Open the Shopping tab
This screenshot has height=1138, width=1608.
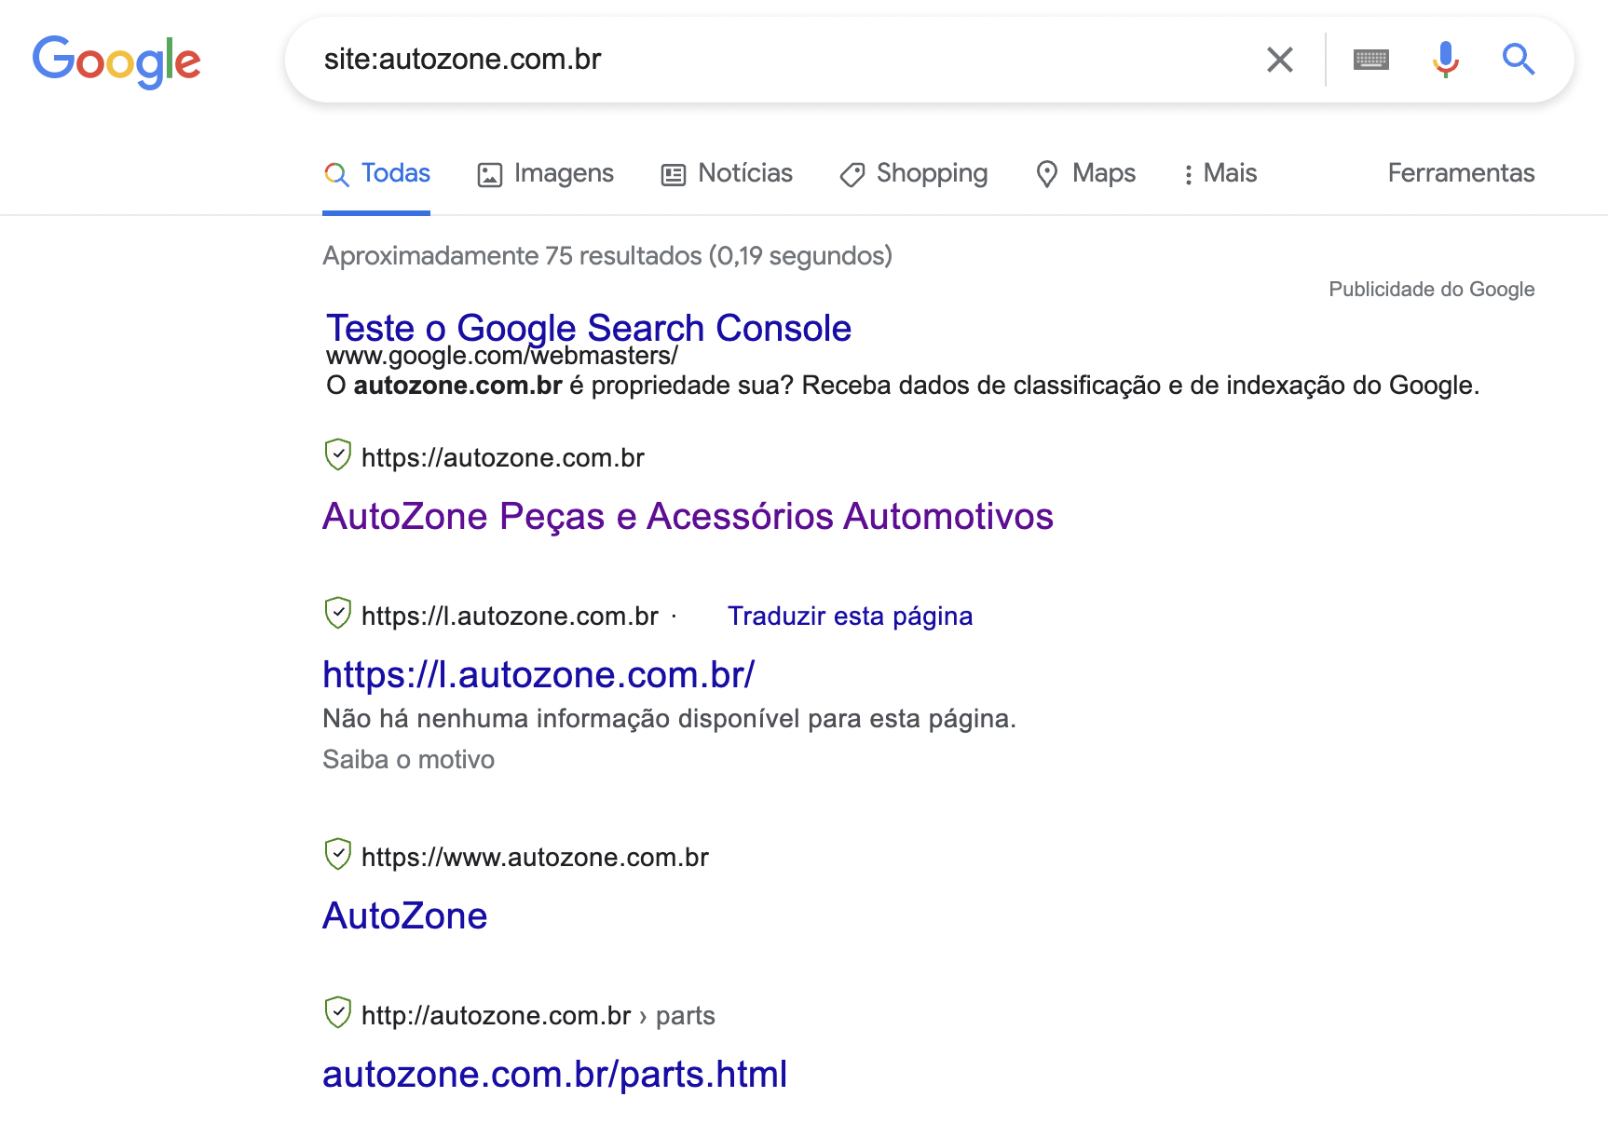click(913, 173)
